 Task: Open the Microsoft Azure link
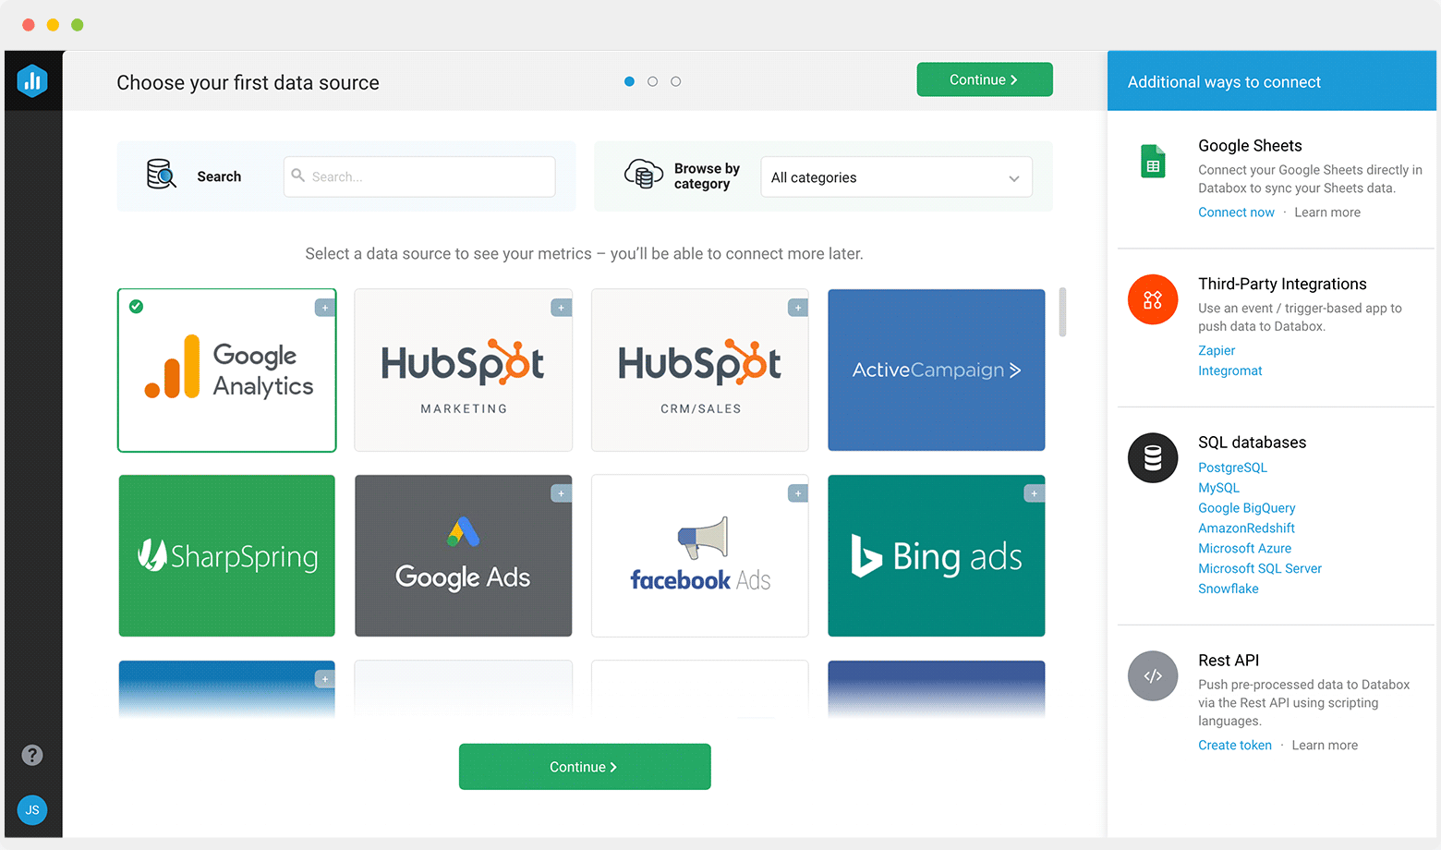pyautogui.click(x=1245, y=548)
